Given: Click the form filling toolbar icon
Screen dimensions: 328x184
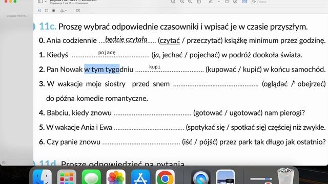Looking at the screenshot, I should tap(244, 2).
